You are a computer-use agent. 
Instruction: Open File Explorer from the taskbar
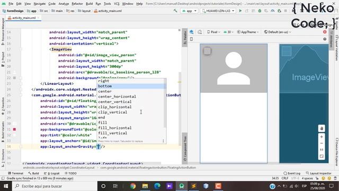tap(145, 186)
